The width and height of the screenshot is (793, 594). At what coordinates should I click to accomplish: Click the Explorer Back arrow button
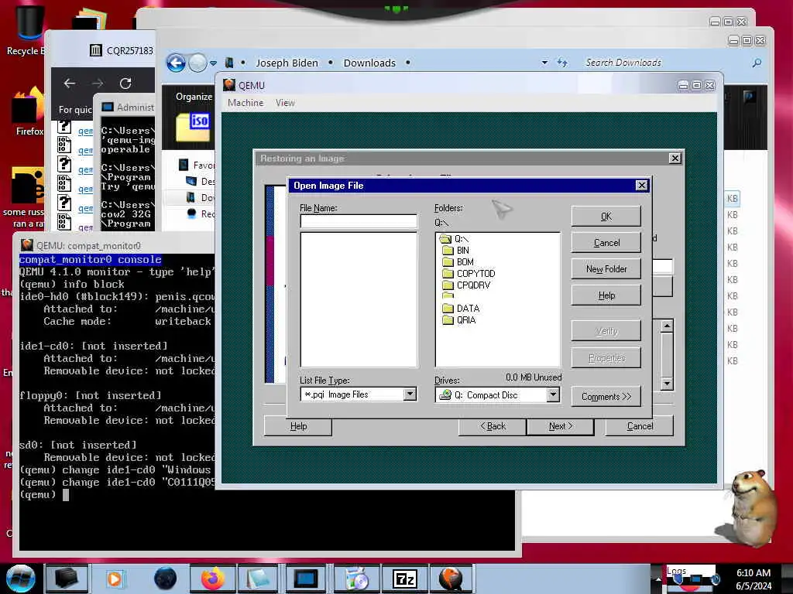176,63
